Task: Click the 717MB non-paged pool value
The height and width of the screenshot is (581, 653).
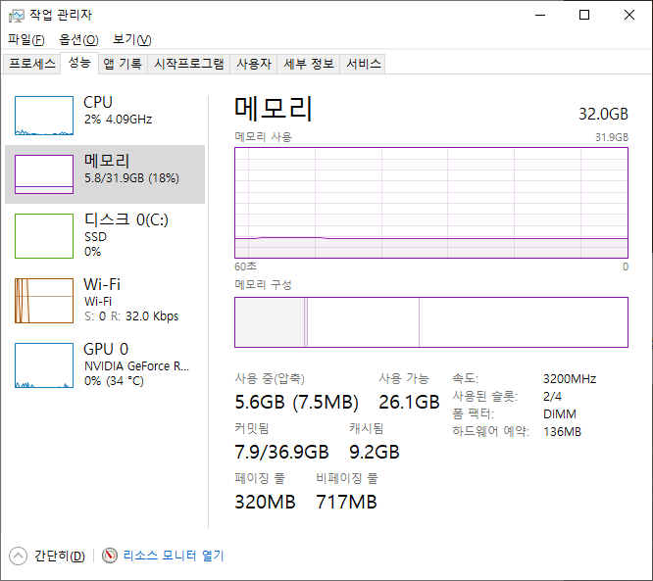Action: pyautogui.click(x=346, y=502)
